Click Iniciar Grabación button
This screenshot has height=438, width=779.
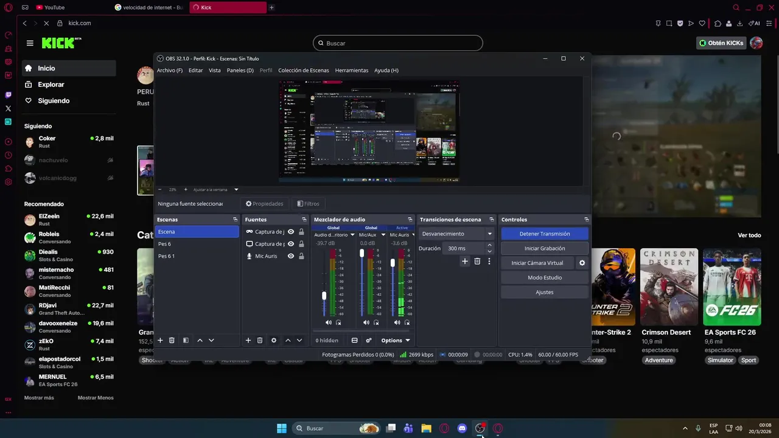(x=545, y=248)
